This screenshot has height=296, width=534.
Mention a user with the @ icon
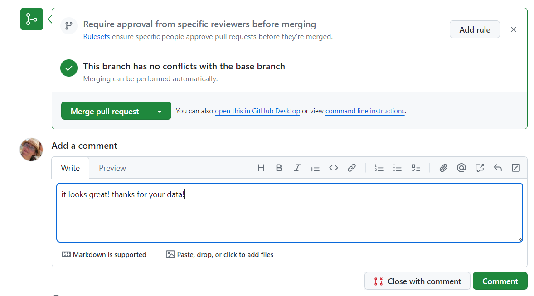point(461,168)
